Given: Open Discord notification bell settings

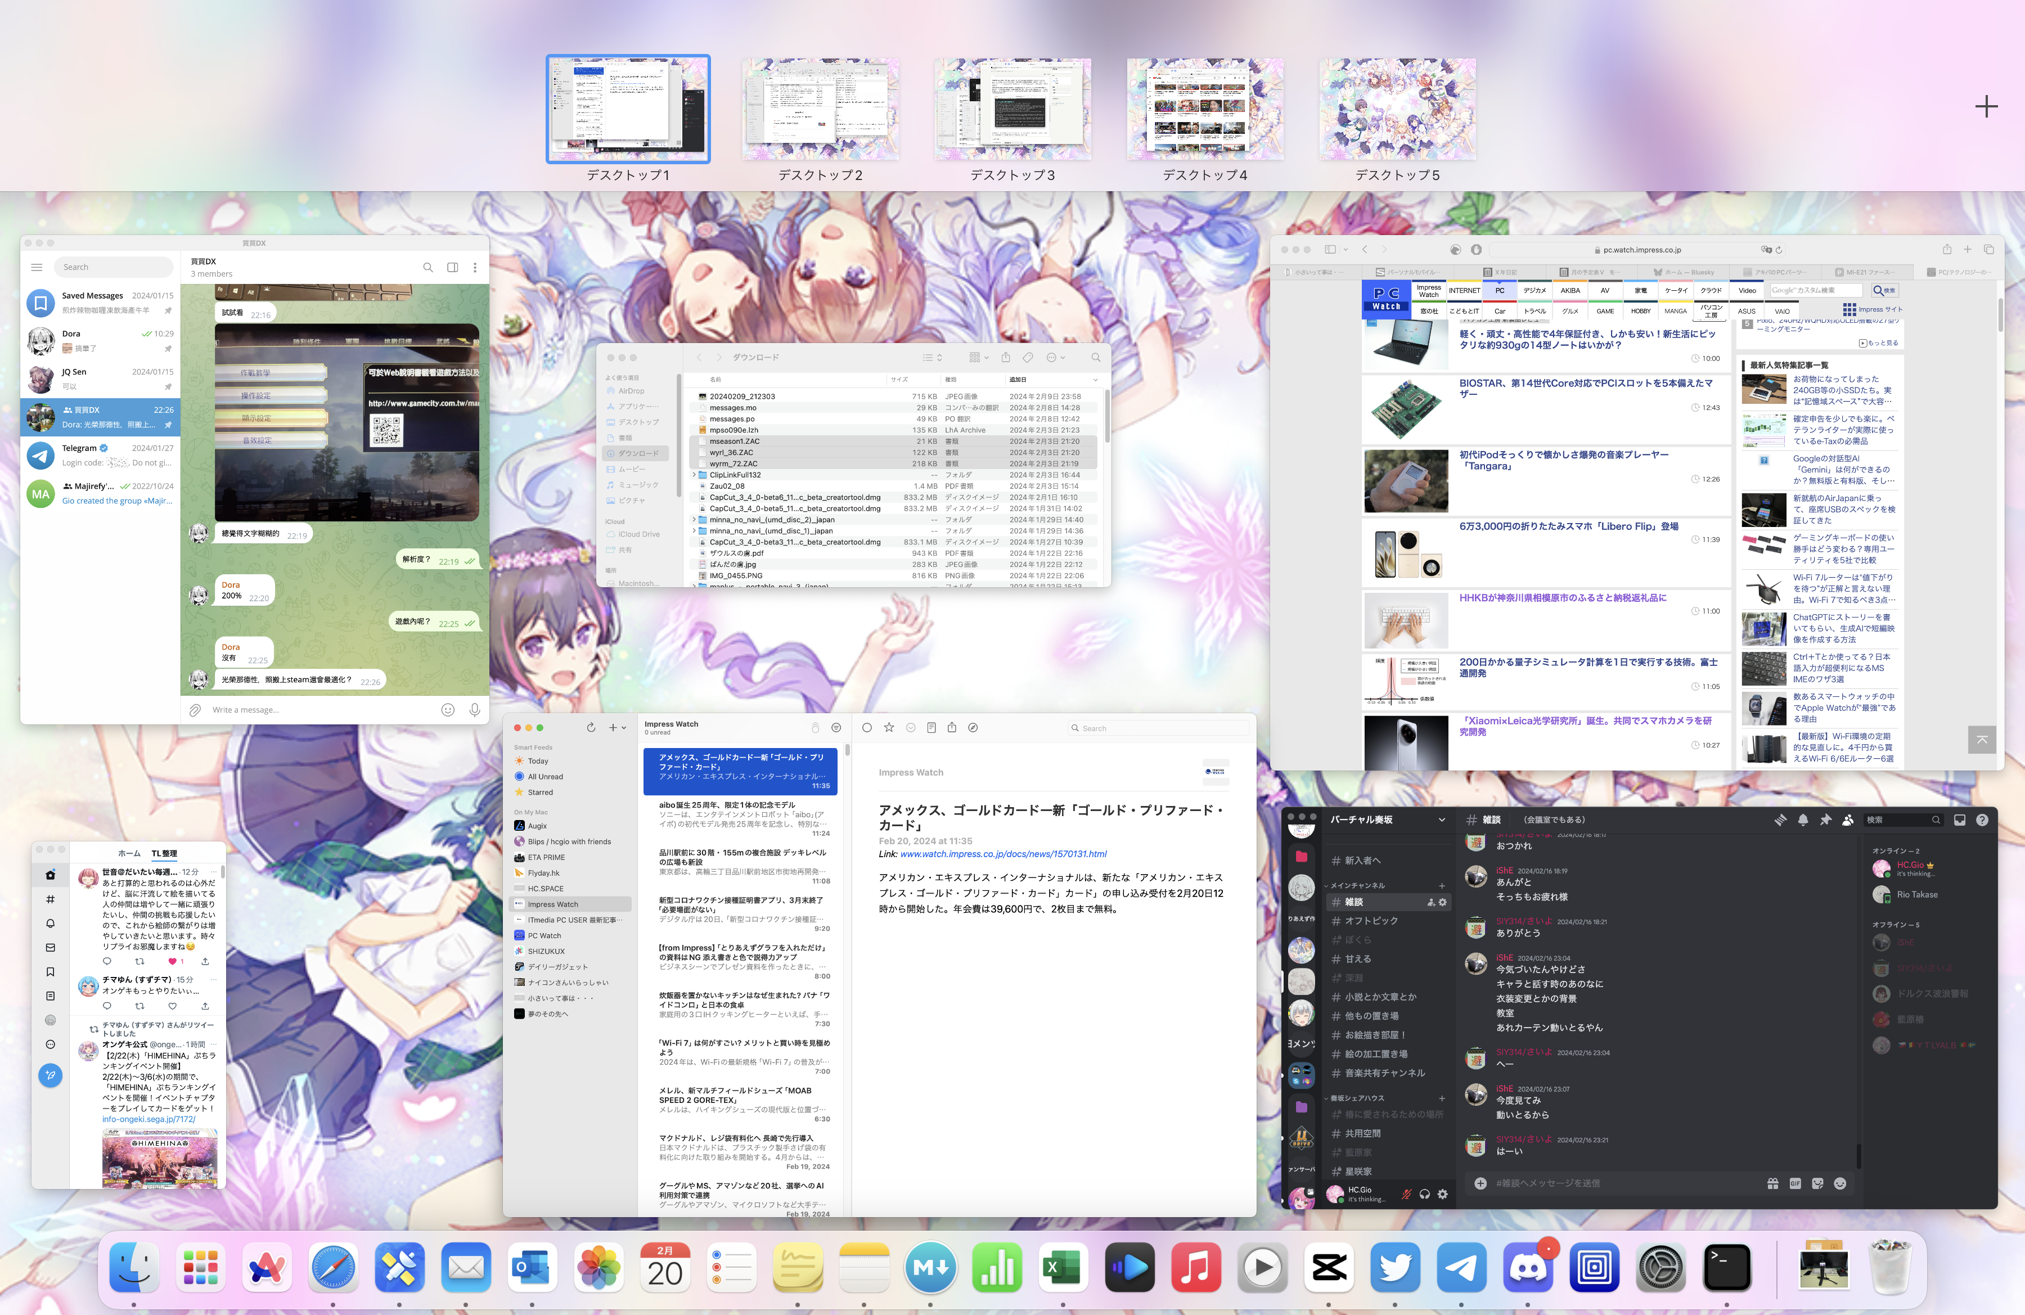Looking at the screenshot, I should click(x=1803, y=819).
